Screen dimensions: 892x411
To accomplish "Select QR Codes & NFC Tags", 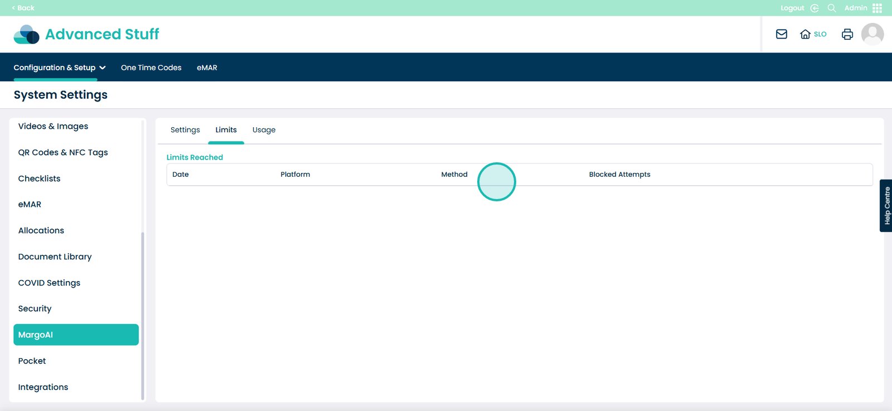I will pos(63,152).
